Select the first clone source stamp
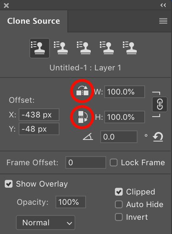The width and height of the screenshot is (172, 234). [x=40, y=48]
